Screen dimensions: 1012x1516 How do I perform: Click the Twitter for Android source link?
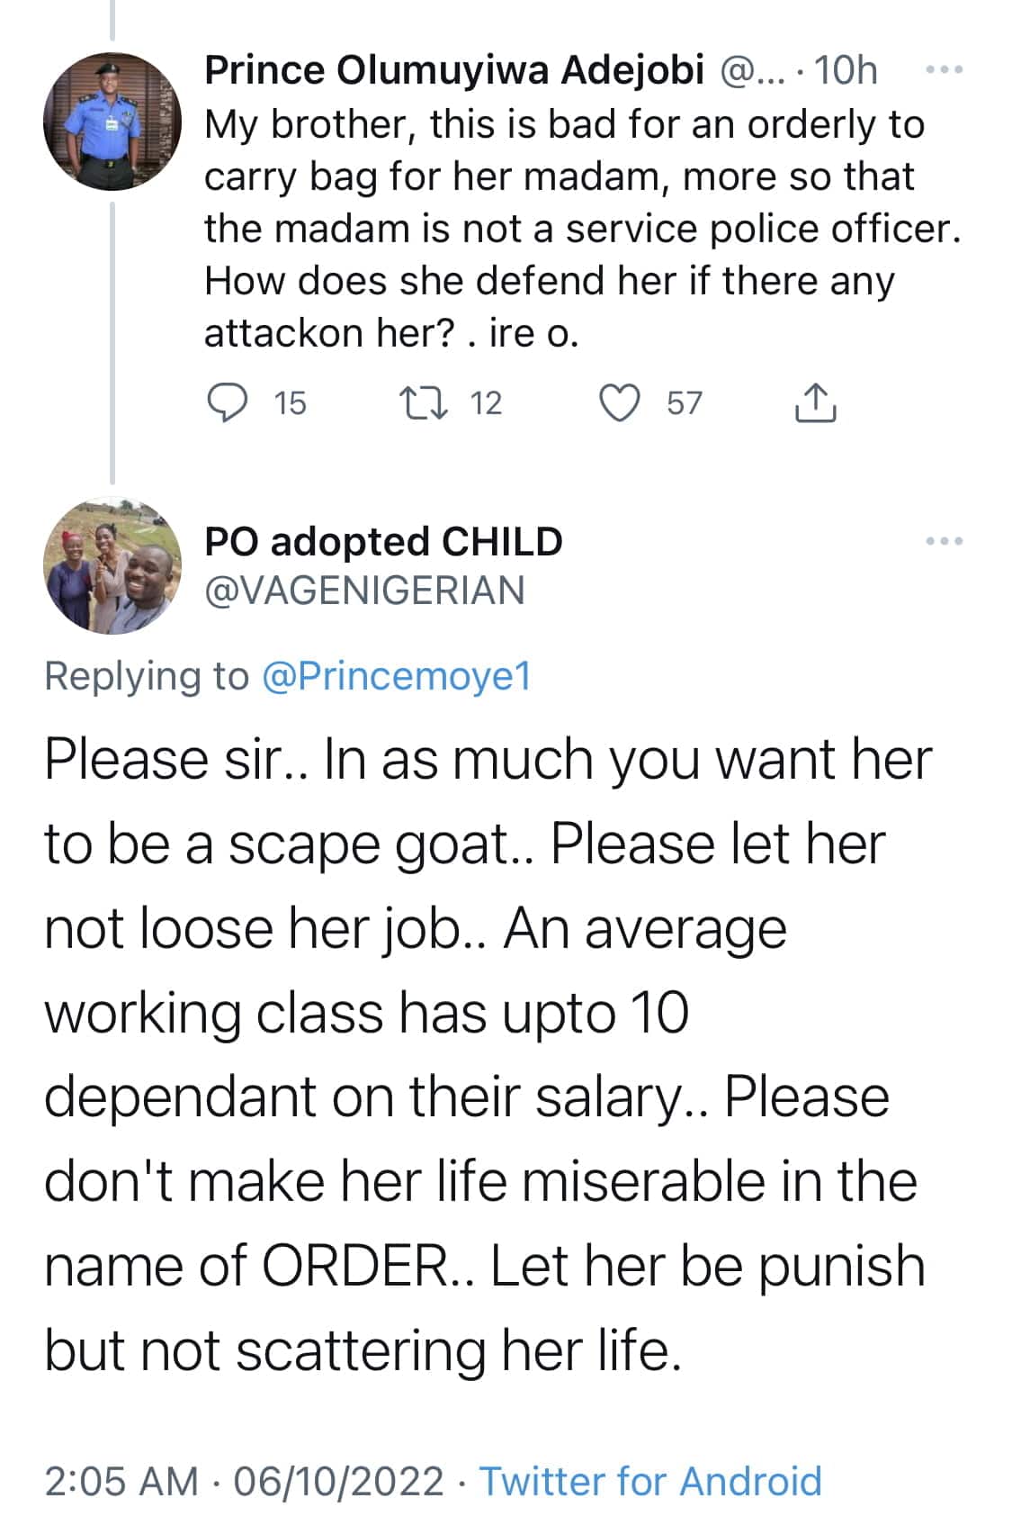[x=650, y=1481]
